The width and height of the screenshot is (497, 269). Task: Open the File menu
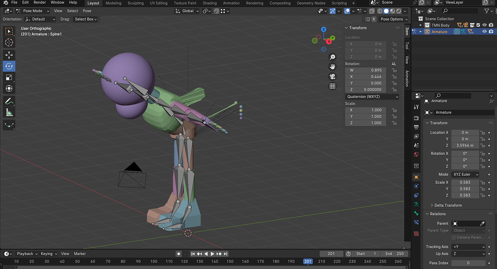[14, 2]
